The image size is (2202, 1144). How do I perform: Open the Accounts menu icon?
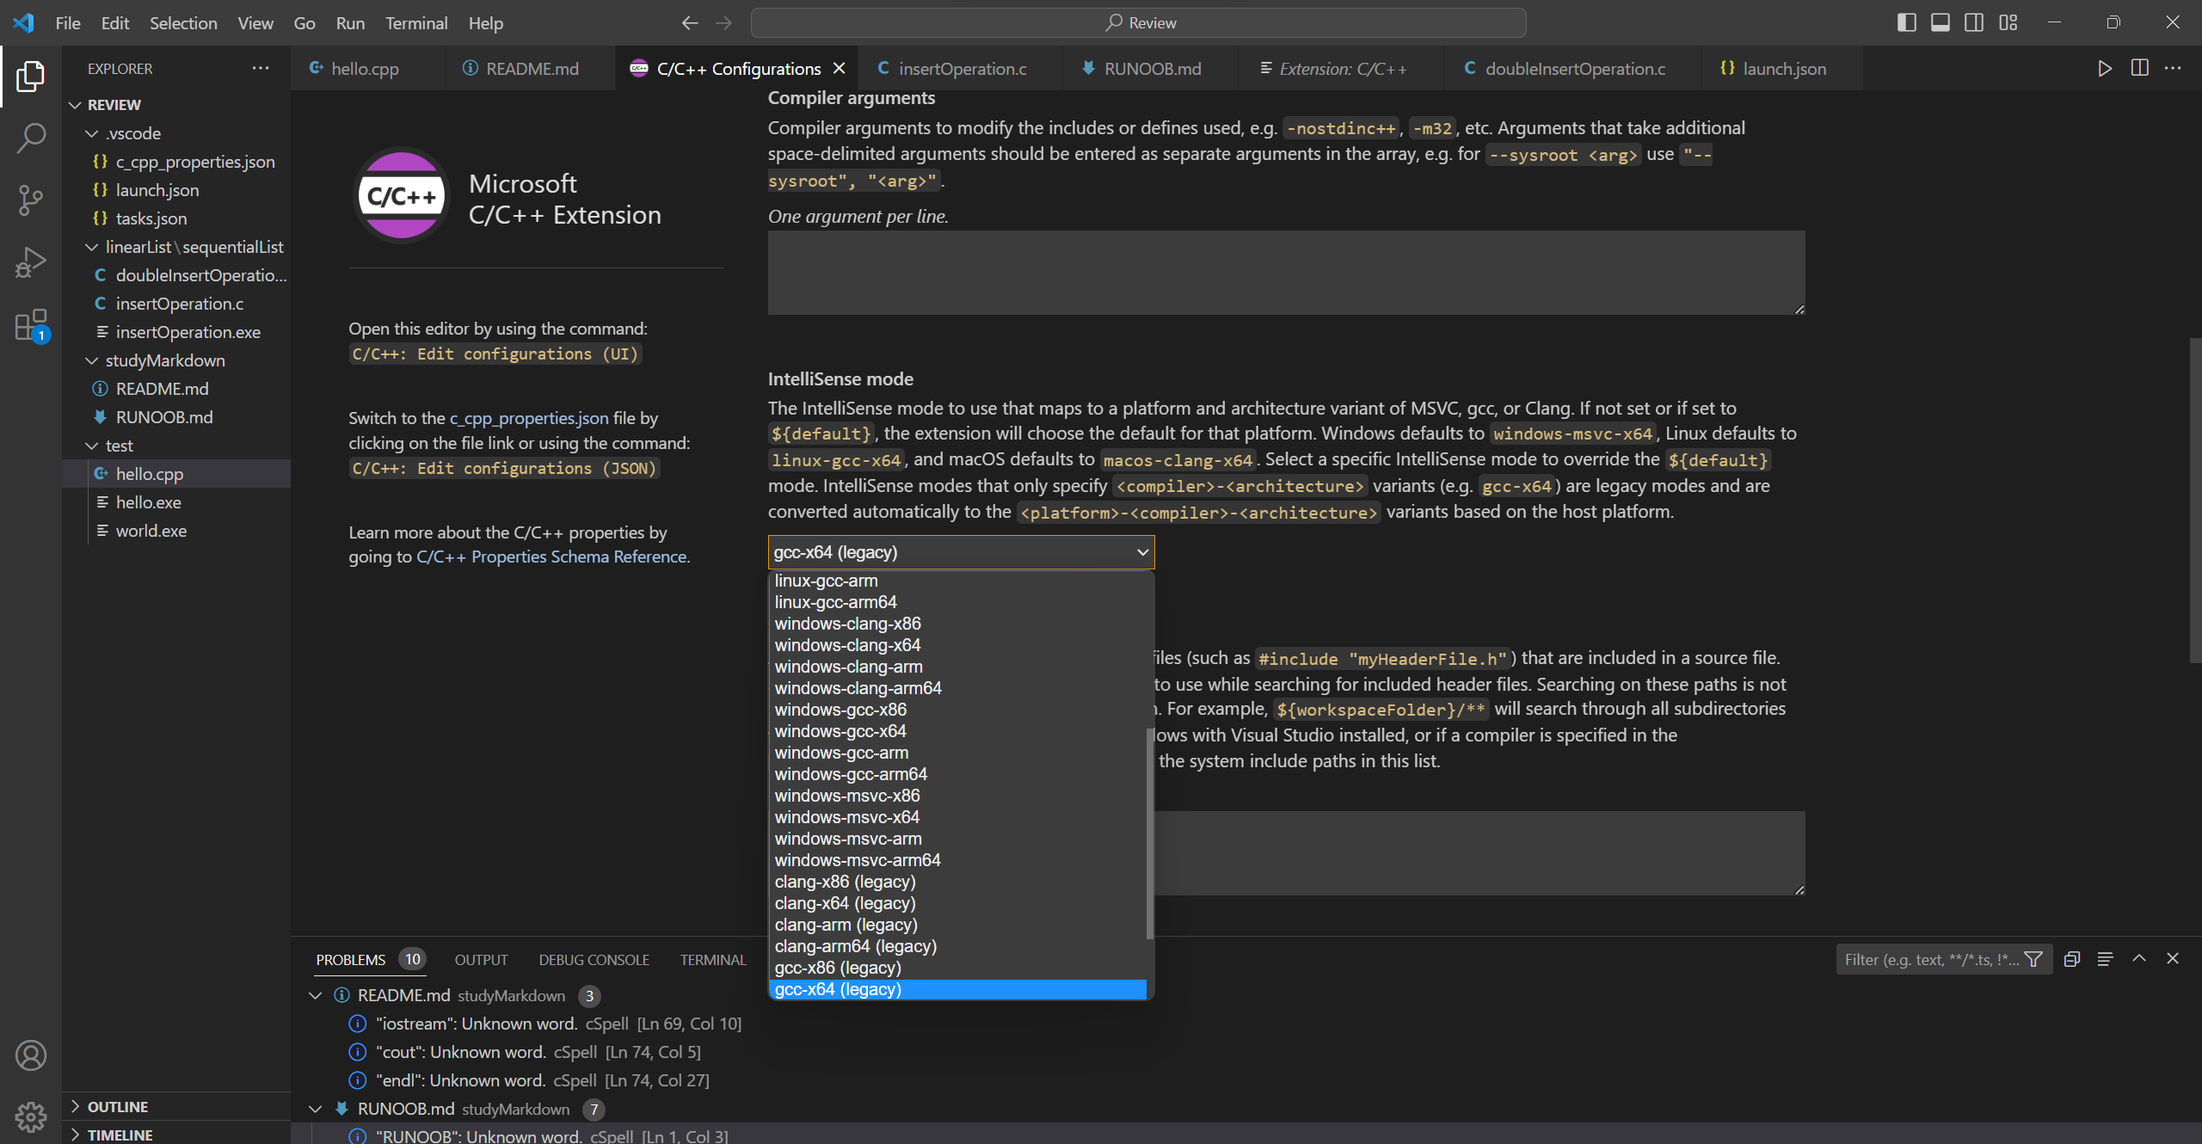(x=31, y=1055)
